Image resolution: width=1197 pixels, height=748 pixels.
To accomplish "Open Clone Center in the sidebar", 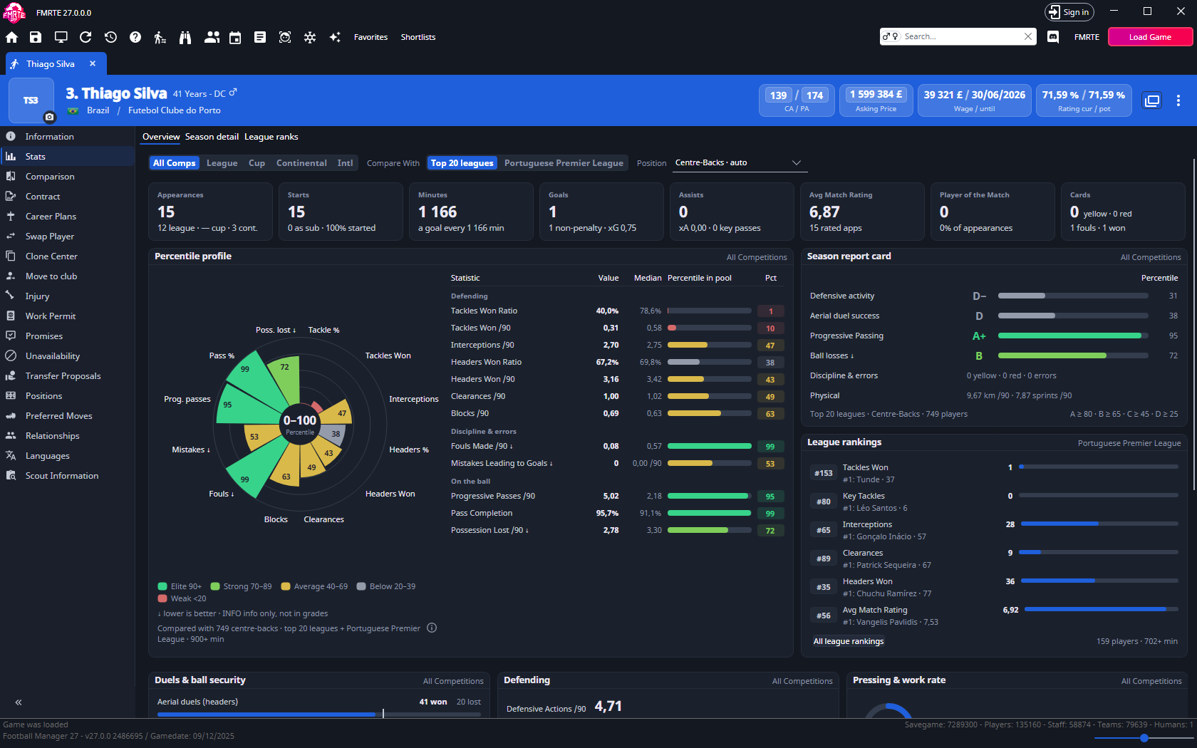I will pyautogui.click(x=68, y=256).
